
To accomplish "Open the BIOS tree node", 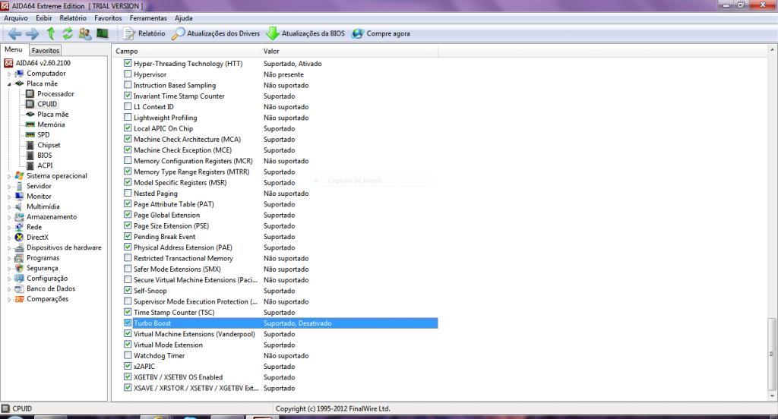I will pos(45,155).
